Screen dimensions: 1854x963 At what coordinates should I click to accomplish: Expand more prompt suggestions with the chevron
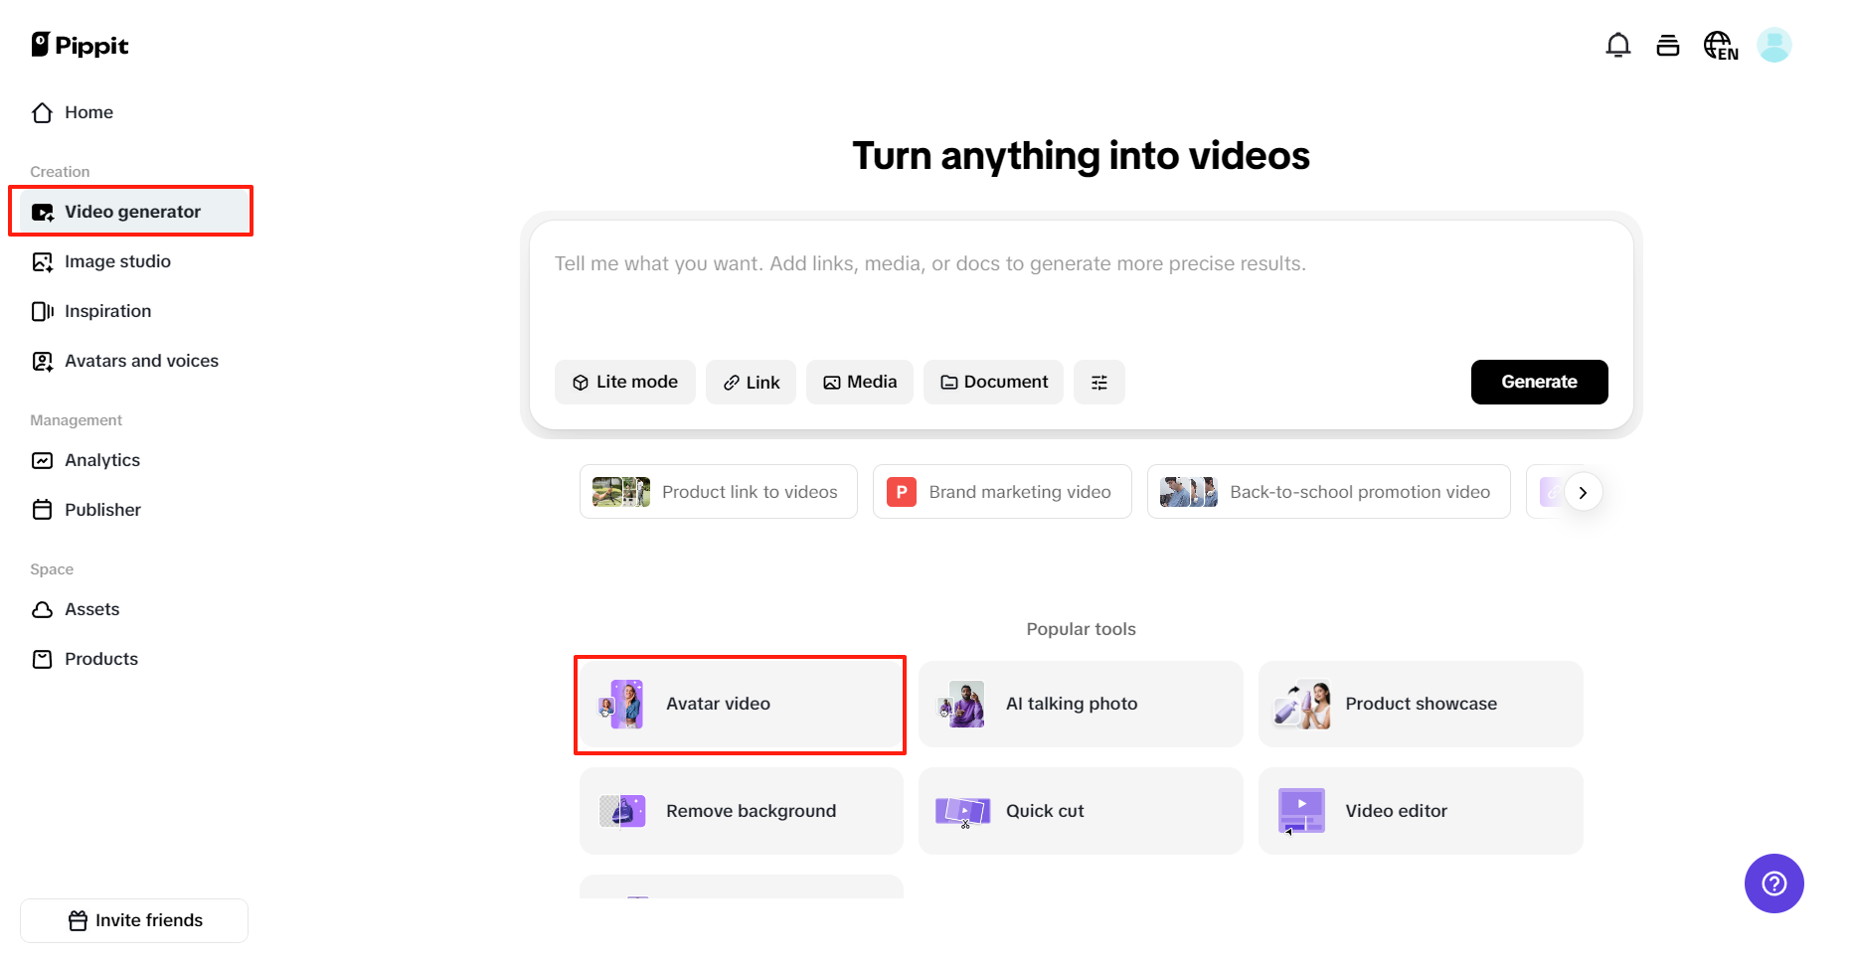[1583, 492]
